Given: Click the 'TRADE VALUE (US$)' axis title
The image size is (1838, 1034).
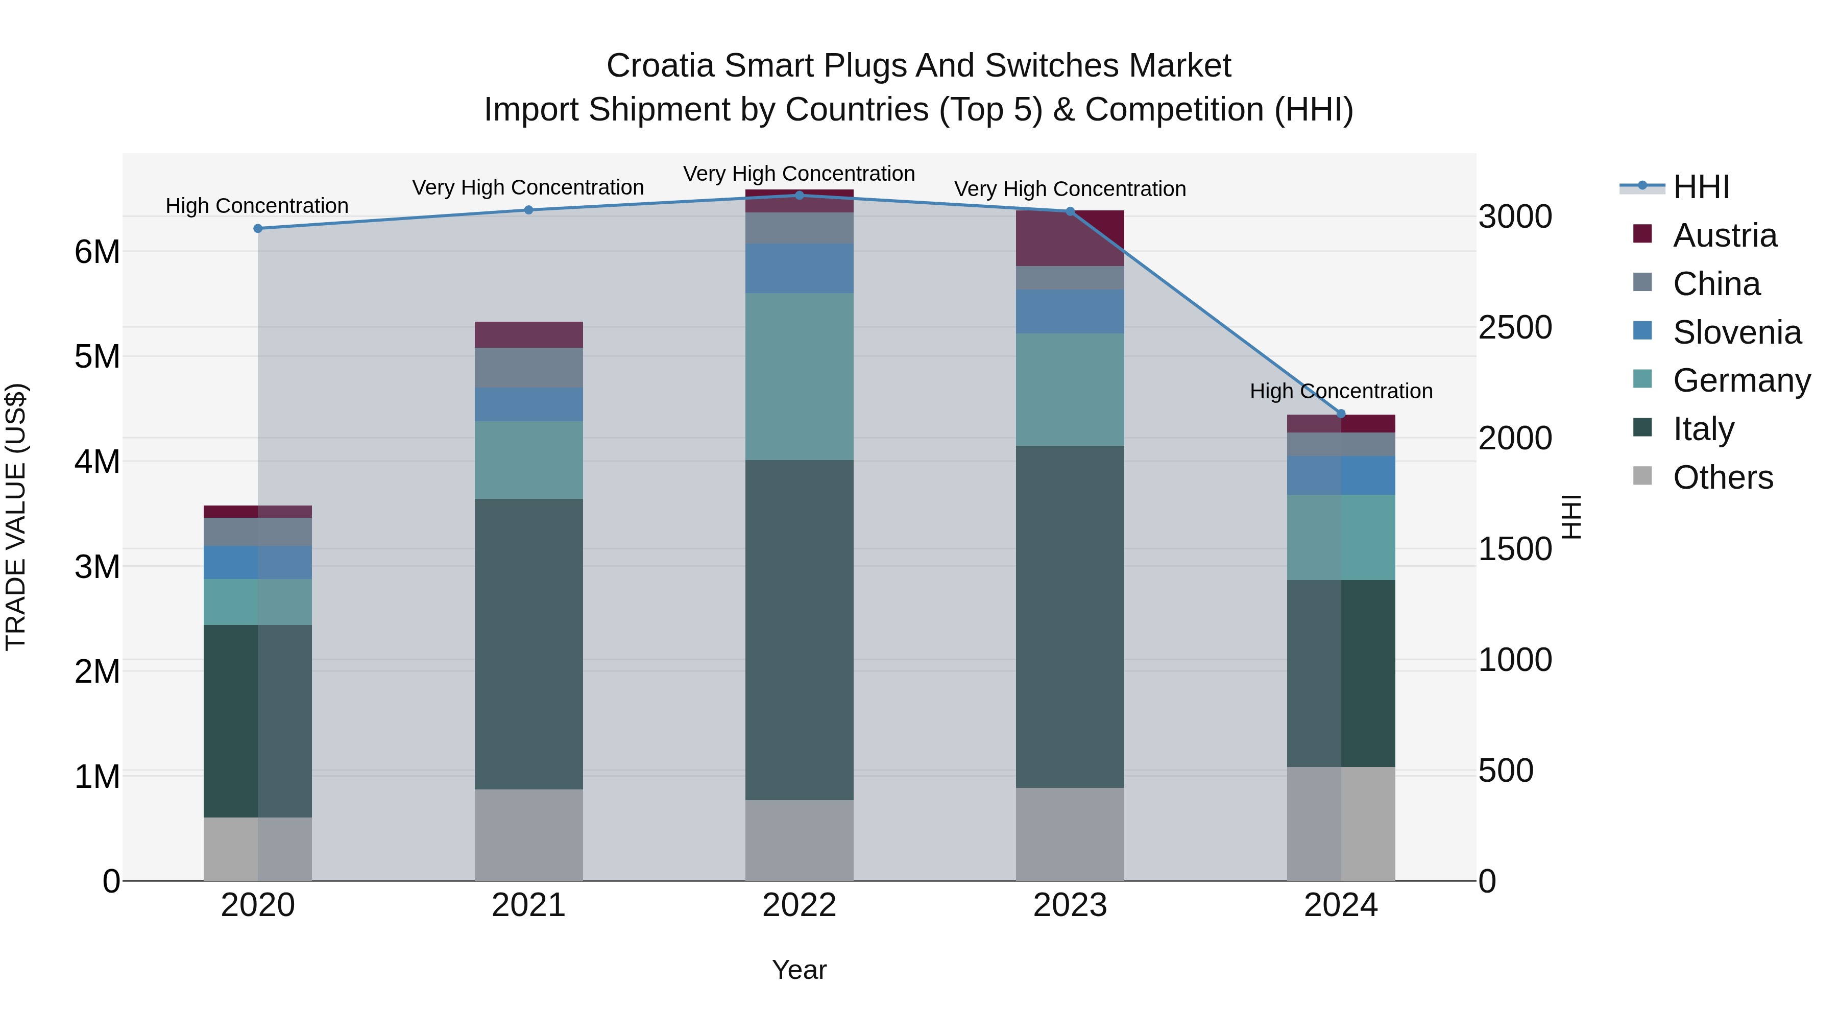Looking at the screenshot, I should [x=16, y=517].
